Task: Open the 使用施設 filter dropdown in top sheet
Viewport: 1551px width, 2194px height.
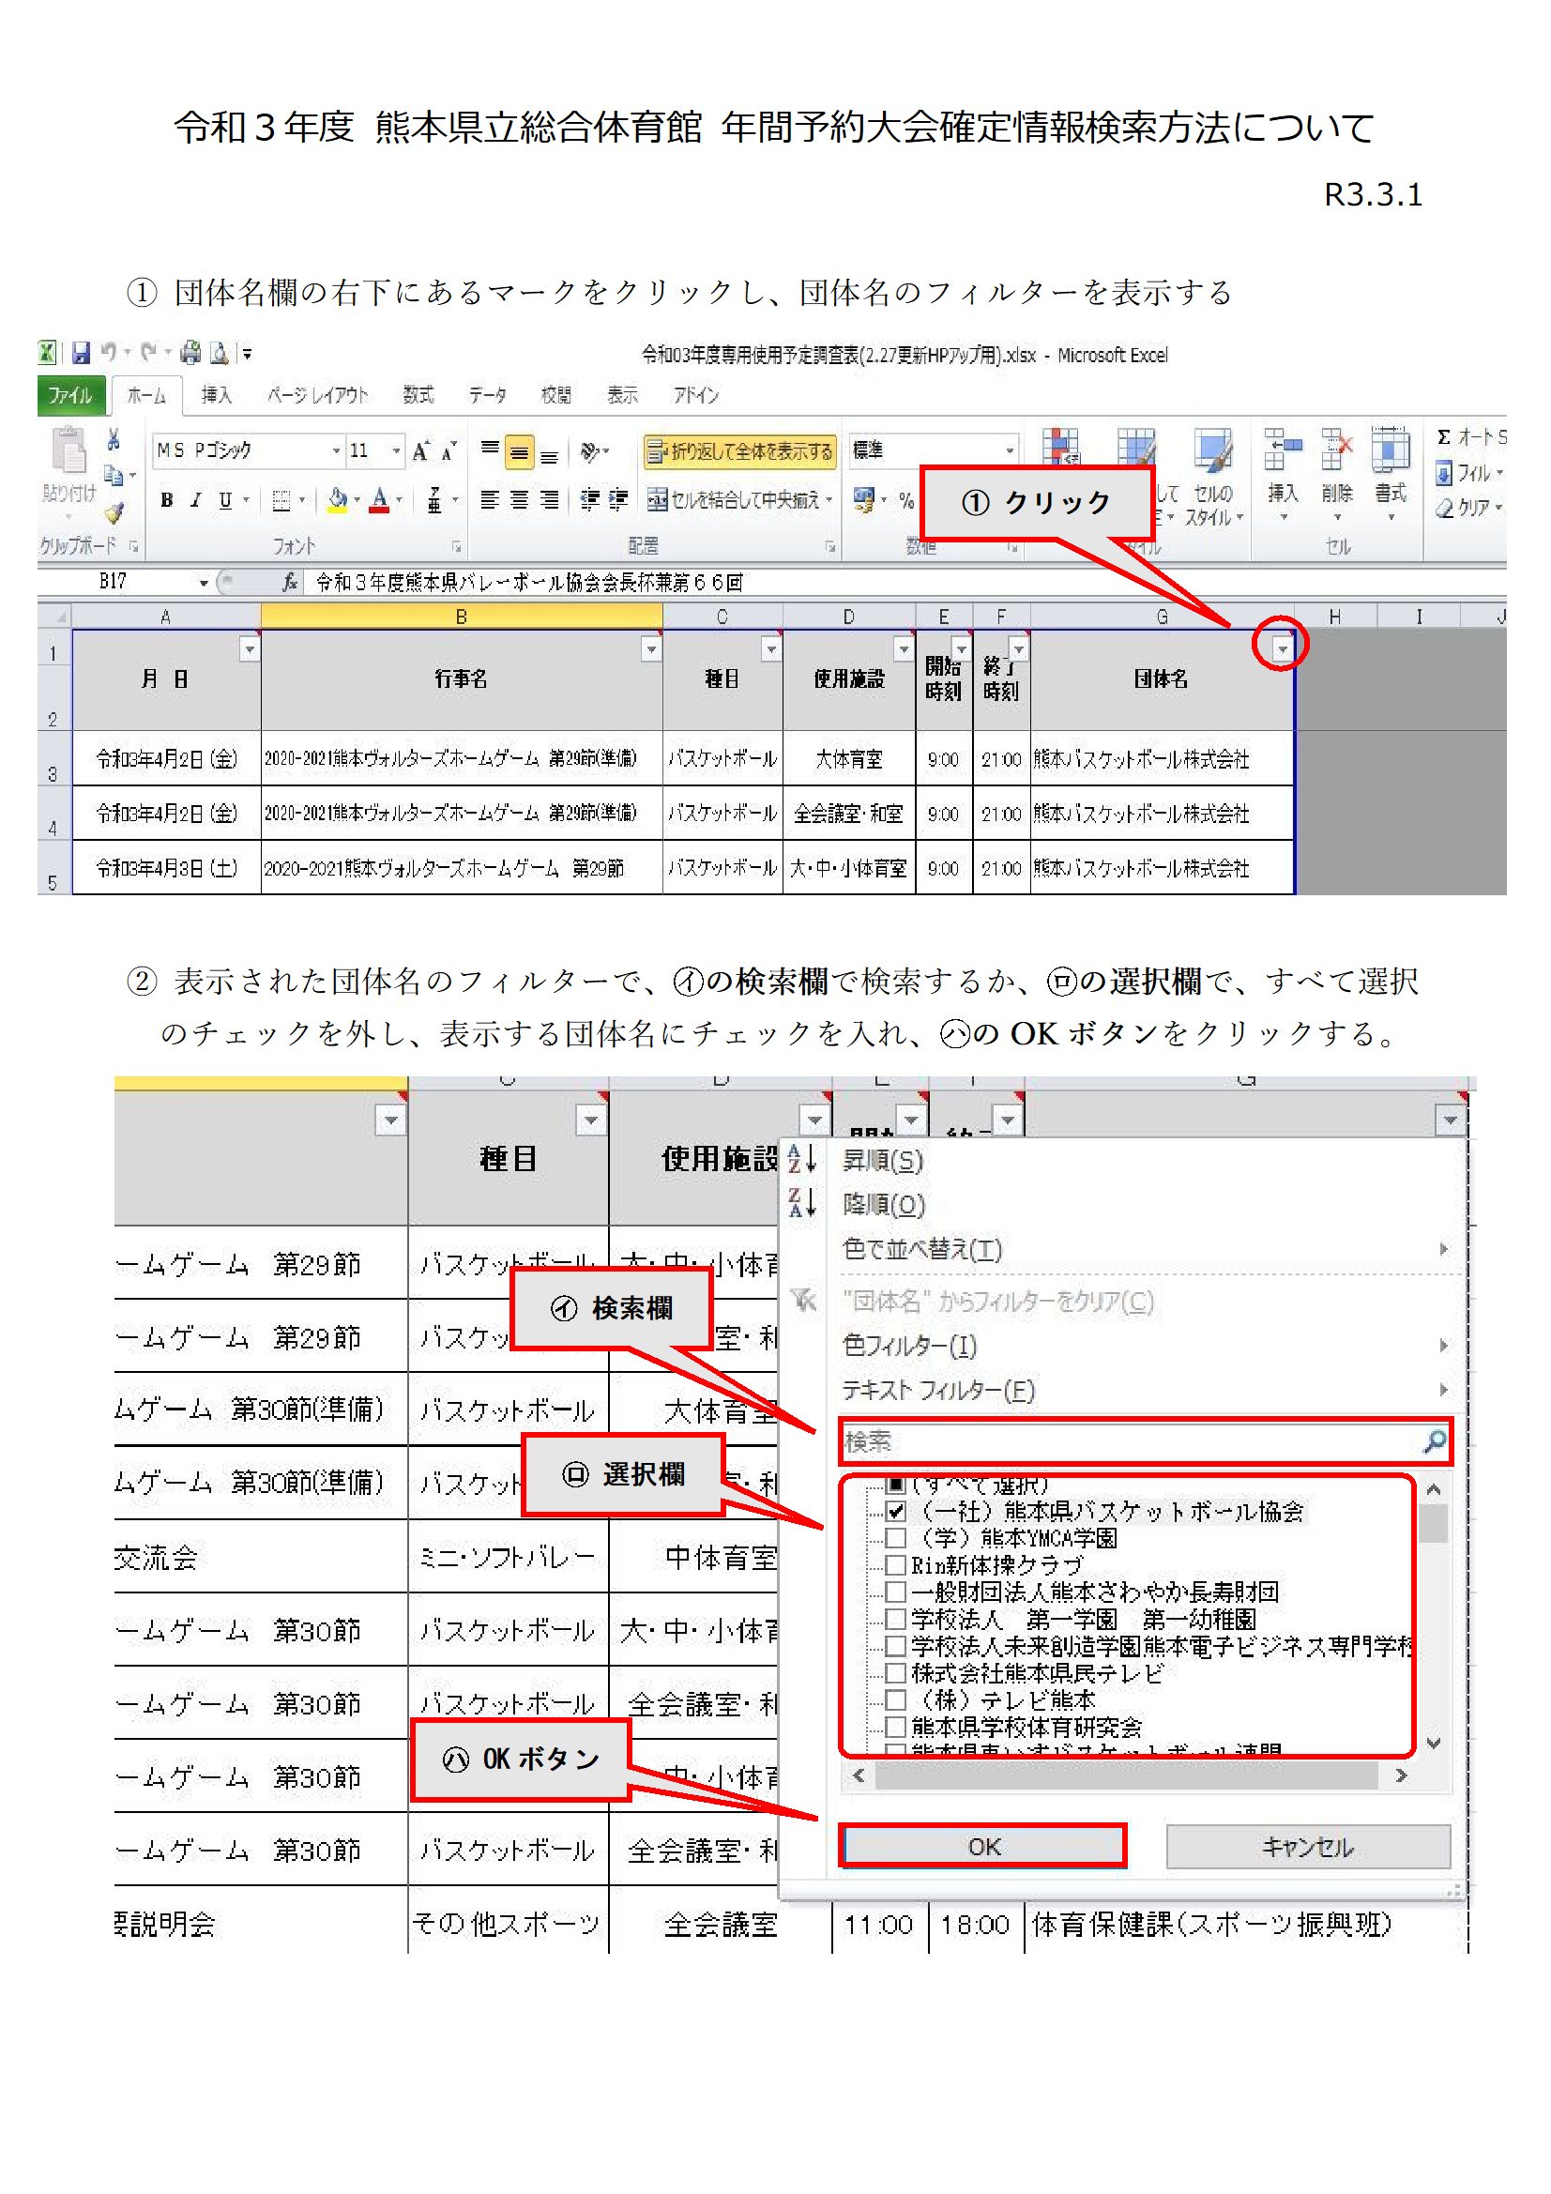Action: coord(903,649)
